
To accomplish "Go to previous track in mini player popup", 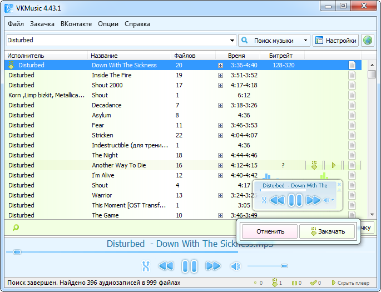I will coord(277,200).
